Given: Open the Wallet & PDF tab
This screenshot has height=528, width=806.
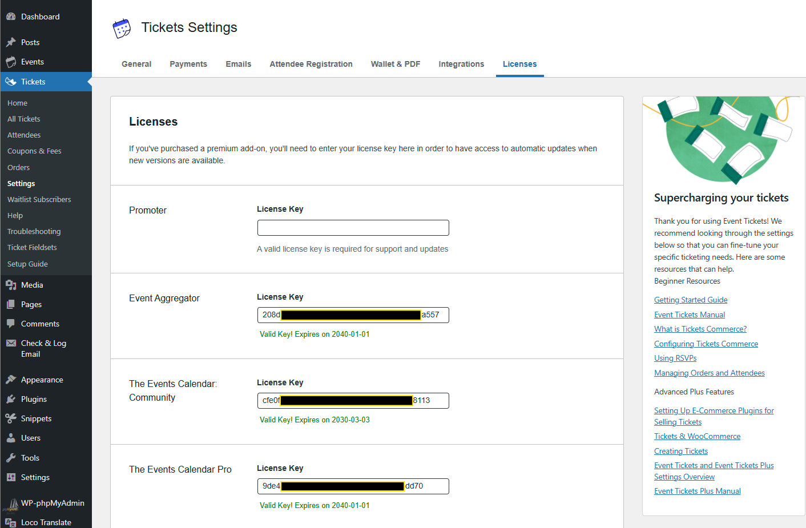Looking at the screenshot, I should [x=395, y=64].
